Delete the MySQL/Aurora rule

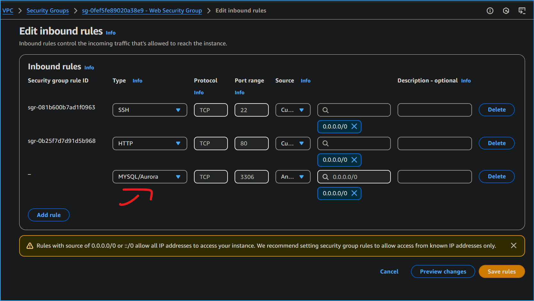coord(496,176)
